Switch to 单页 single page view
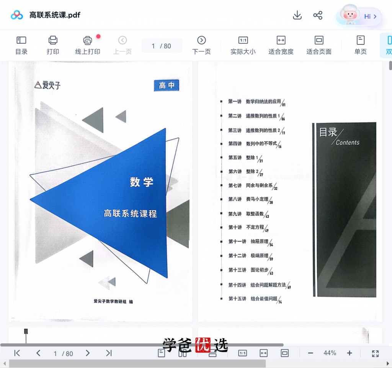Screen dimensions: 392x368 coord(361,45)
